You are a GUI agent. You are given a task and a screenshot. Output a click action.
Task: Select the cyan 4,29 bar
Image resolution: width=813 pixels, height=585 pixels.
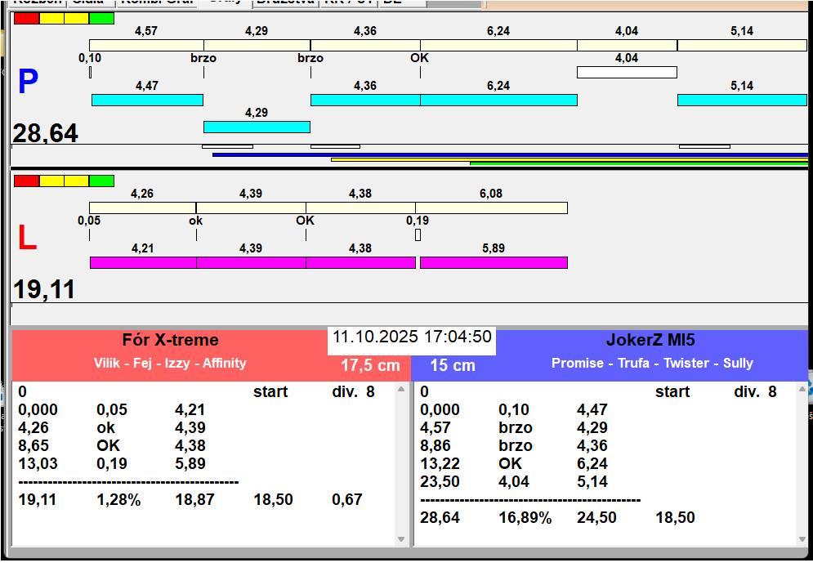tap(257, 127)
